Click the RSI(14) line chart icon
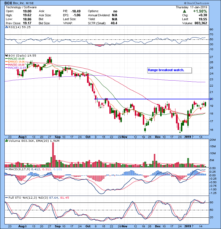The width and height of the screenshot is (221, 229). click(7, 27)
